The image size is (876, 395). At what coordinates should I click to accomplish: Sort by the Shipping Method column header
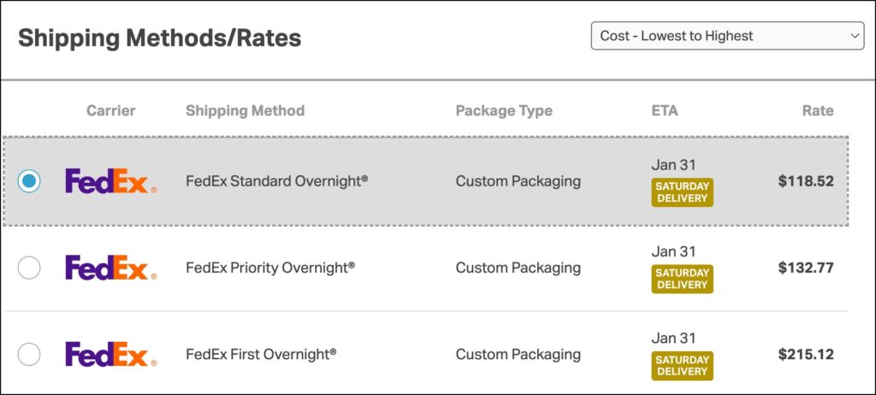(x=245, y=110)
